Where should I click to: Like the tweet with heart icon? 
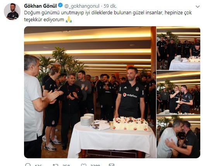[84, 165]
